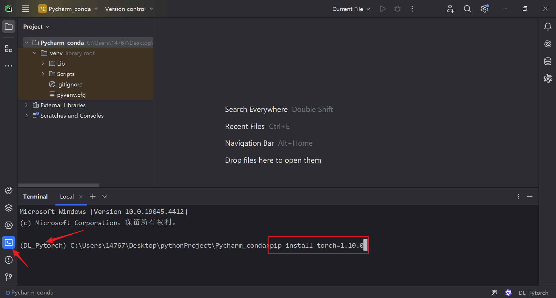556x298 pixels.
Task: Open the Services tool window
Action: [x=9, y=225]
